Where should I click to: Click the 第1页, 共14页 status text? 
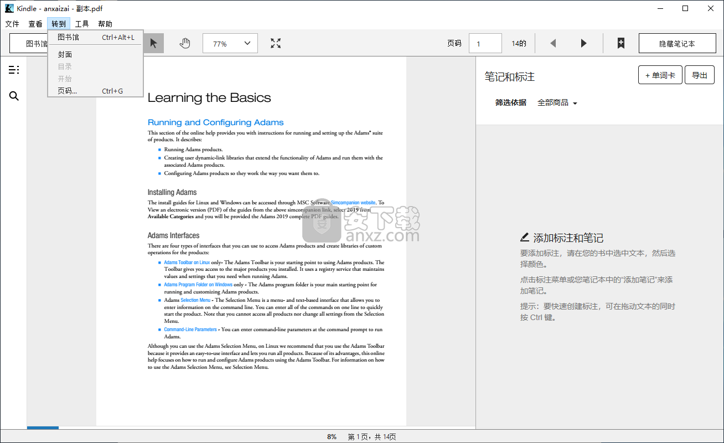372,437
